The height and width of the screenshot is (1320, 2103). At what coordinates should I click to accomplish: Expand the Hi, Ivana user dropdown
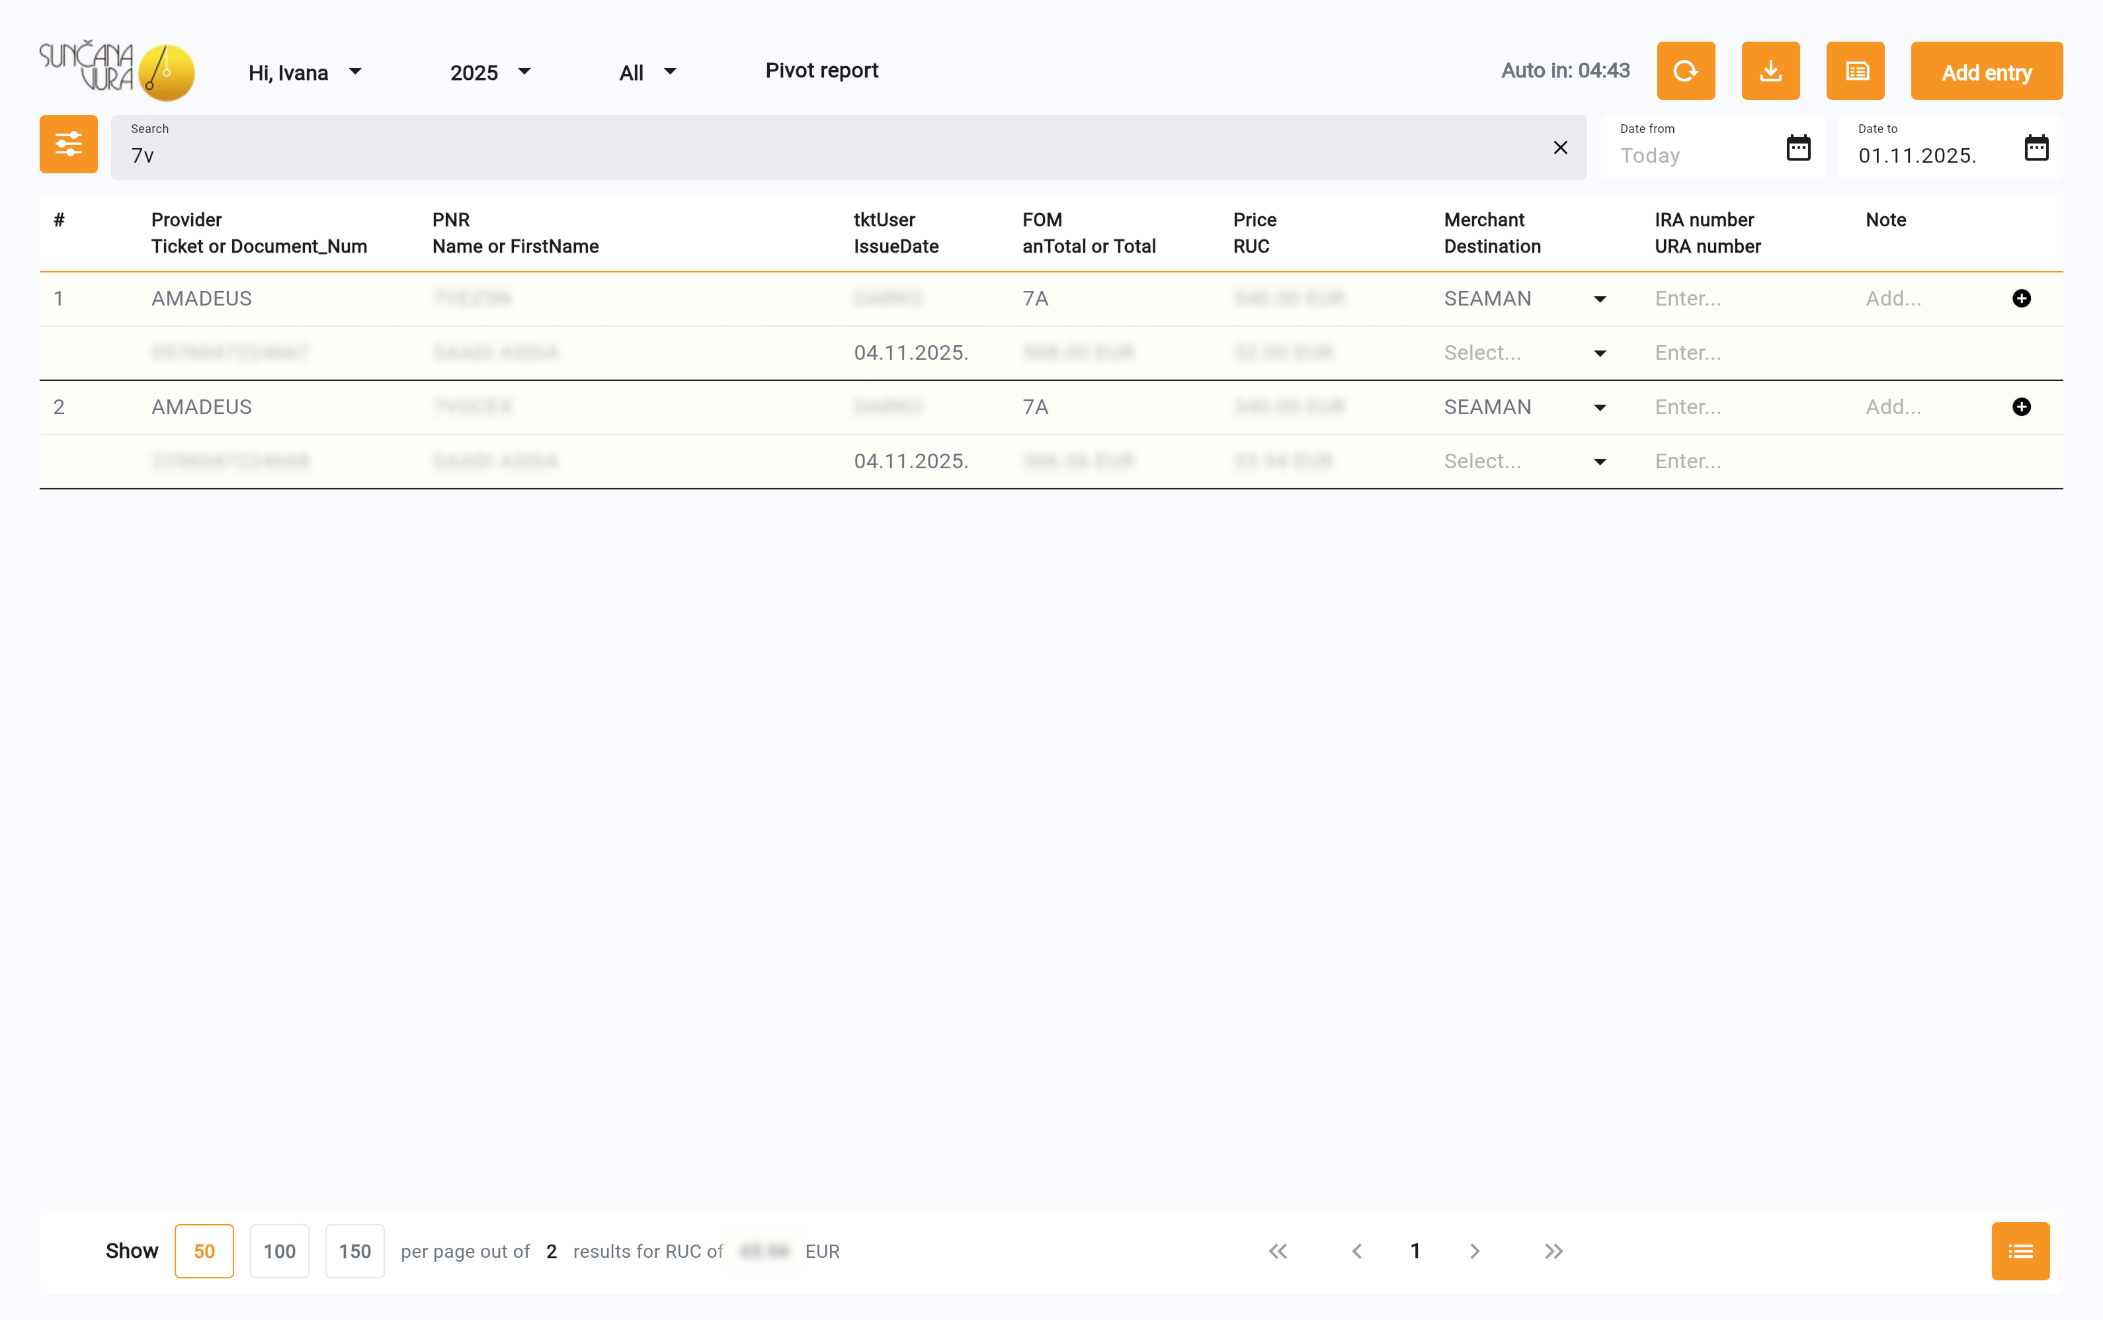coord(304,73)
